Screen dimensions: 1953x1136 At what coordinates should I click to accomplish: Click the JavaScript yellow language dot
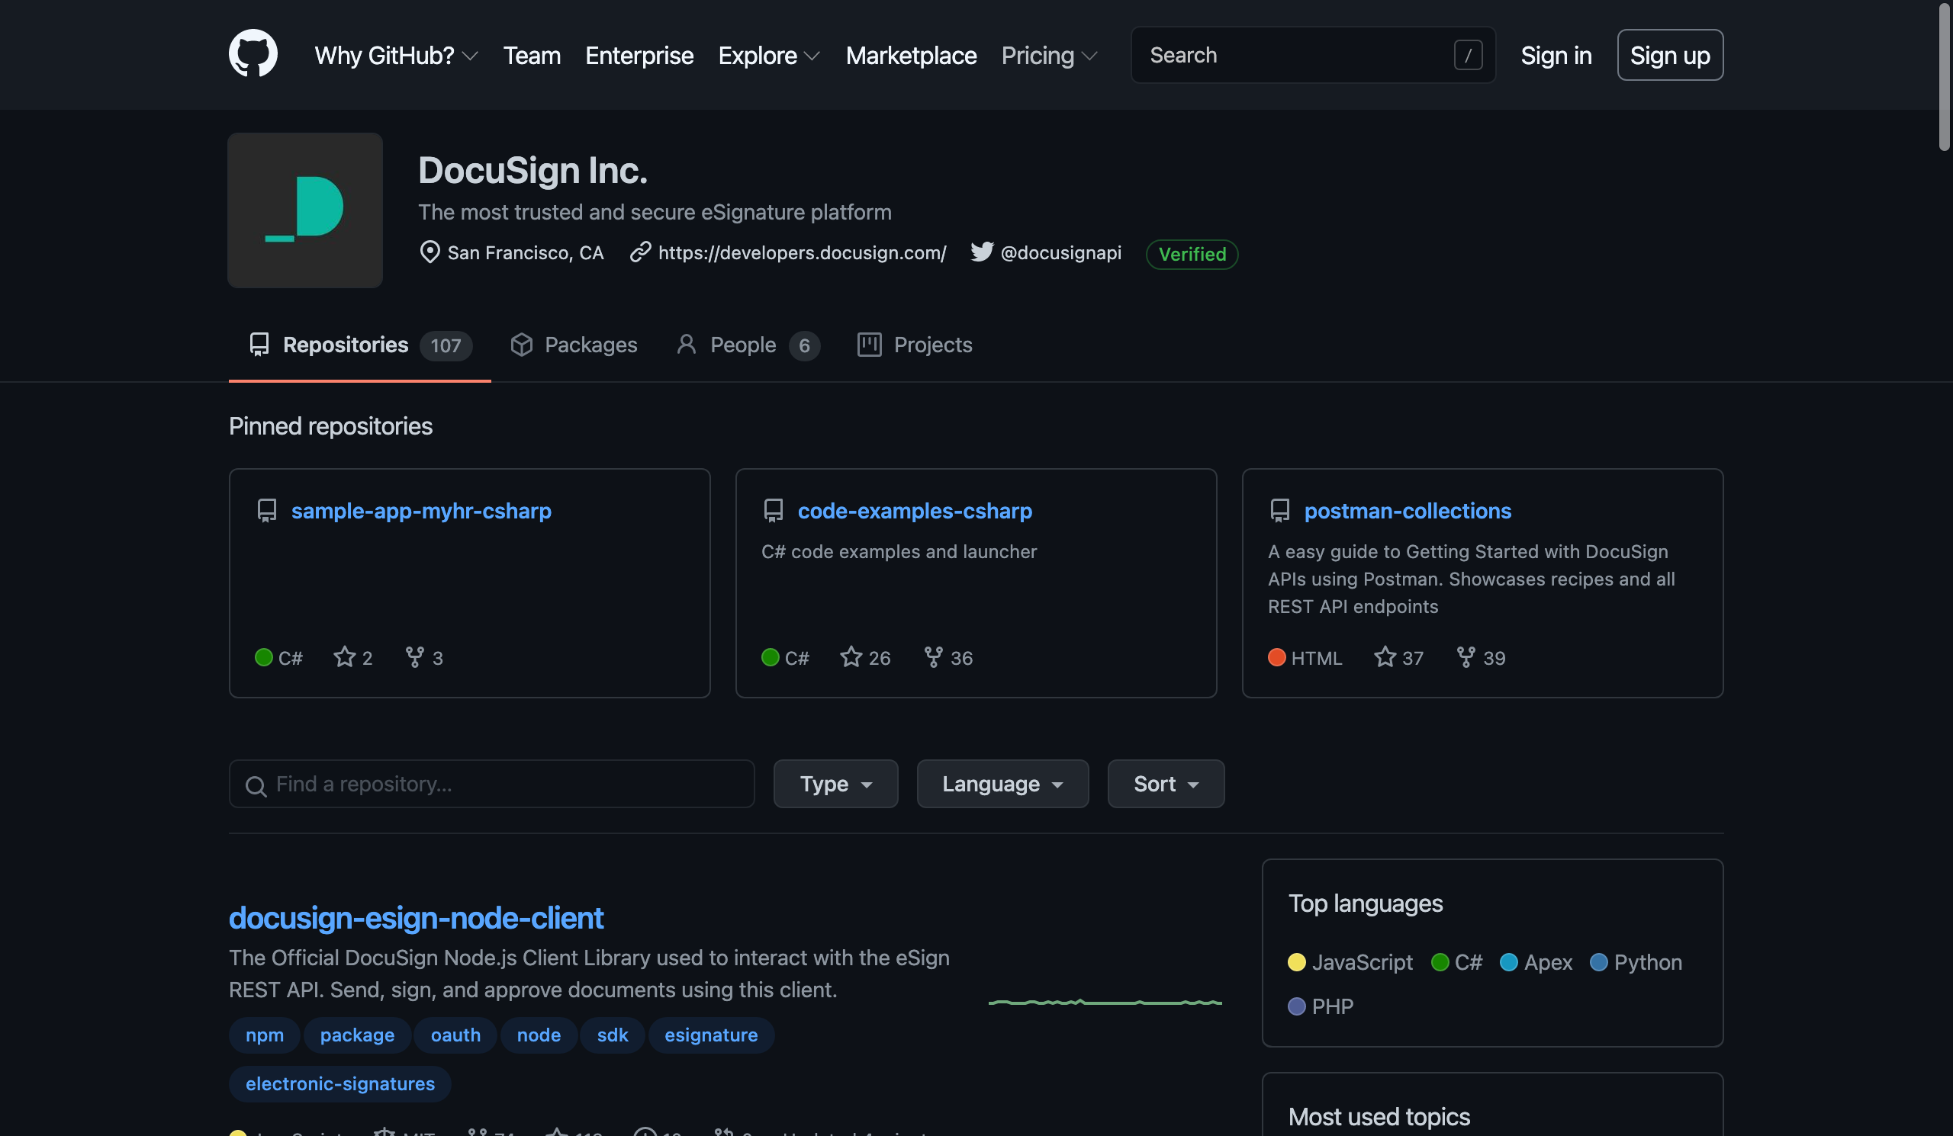pos(1297,961)
